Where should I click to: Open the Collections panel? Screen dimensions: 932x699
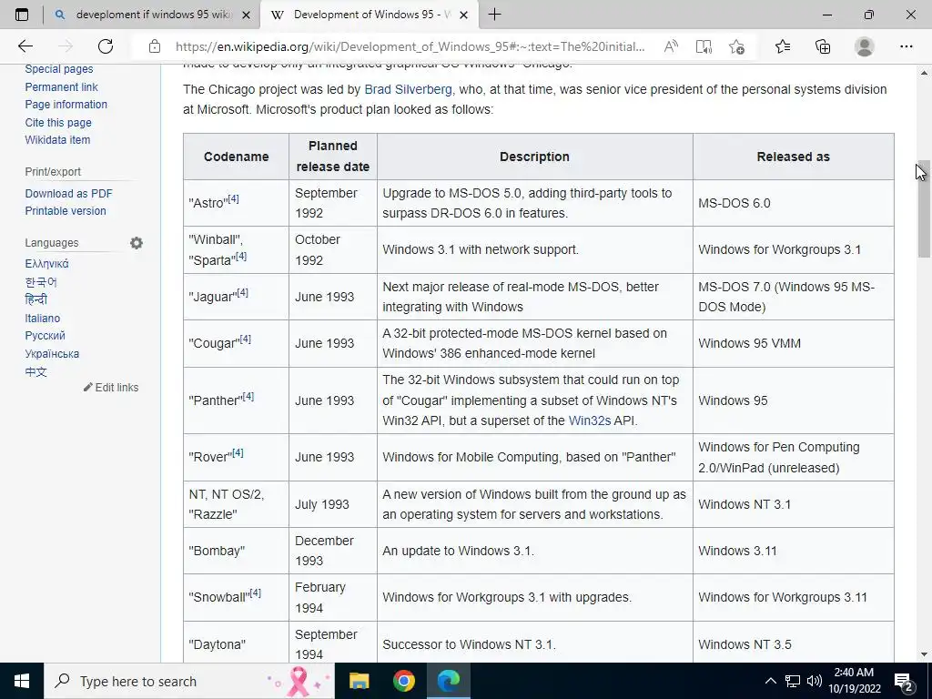coord(823,46)
